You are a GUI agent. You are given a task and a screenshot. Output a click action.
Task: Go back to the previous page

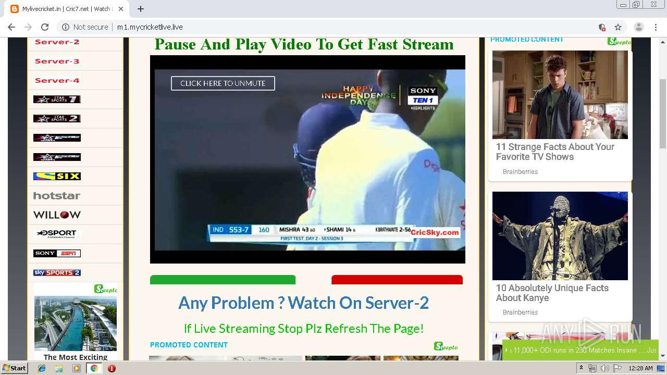tap(11, 27)
